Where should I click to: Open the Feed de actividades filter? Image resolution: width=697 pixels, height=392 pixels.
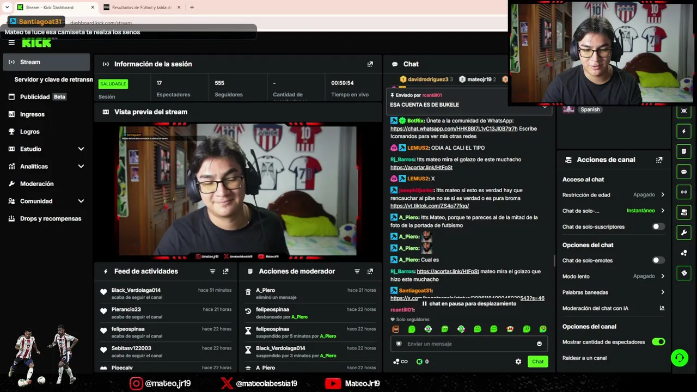coord(212,271)
